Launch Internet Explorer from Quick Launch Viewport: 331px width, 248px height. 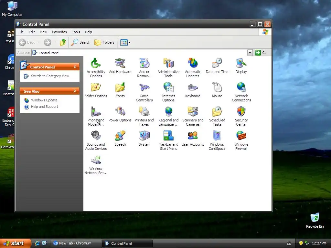37,243
